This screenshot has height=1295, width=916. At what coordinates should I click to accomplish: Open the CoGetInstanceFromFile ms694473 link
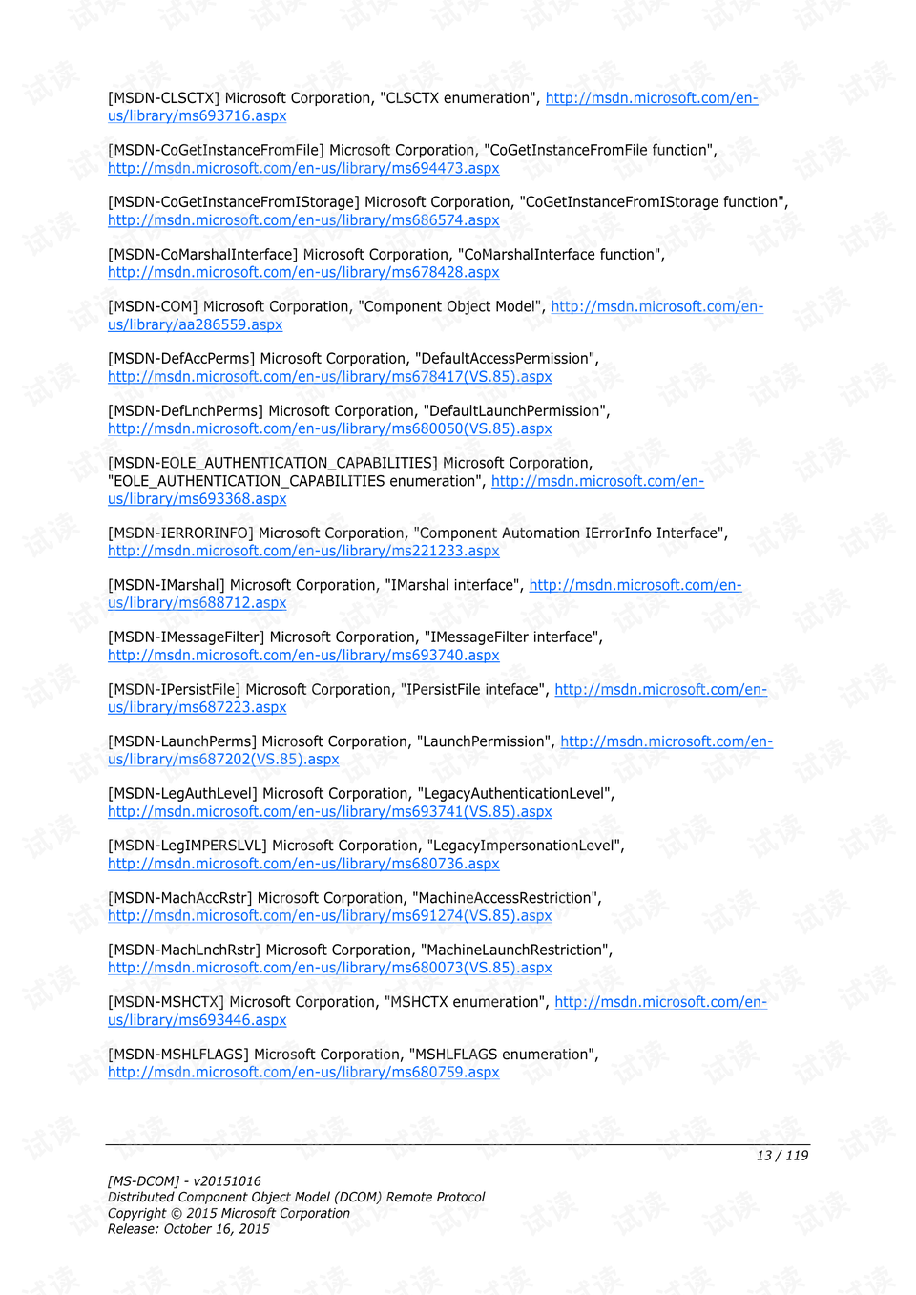[x=303, y=168]
